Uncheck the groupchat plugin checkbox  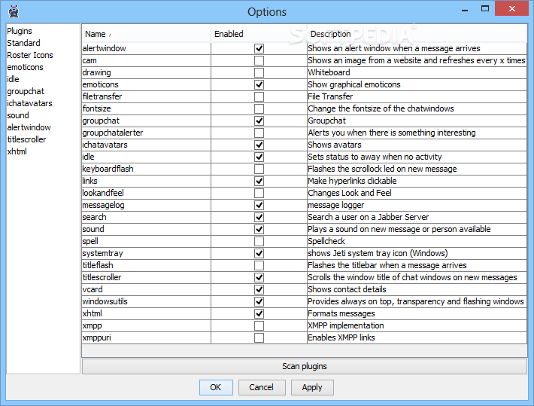click(x=259, y=121)
